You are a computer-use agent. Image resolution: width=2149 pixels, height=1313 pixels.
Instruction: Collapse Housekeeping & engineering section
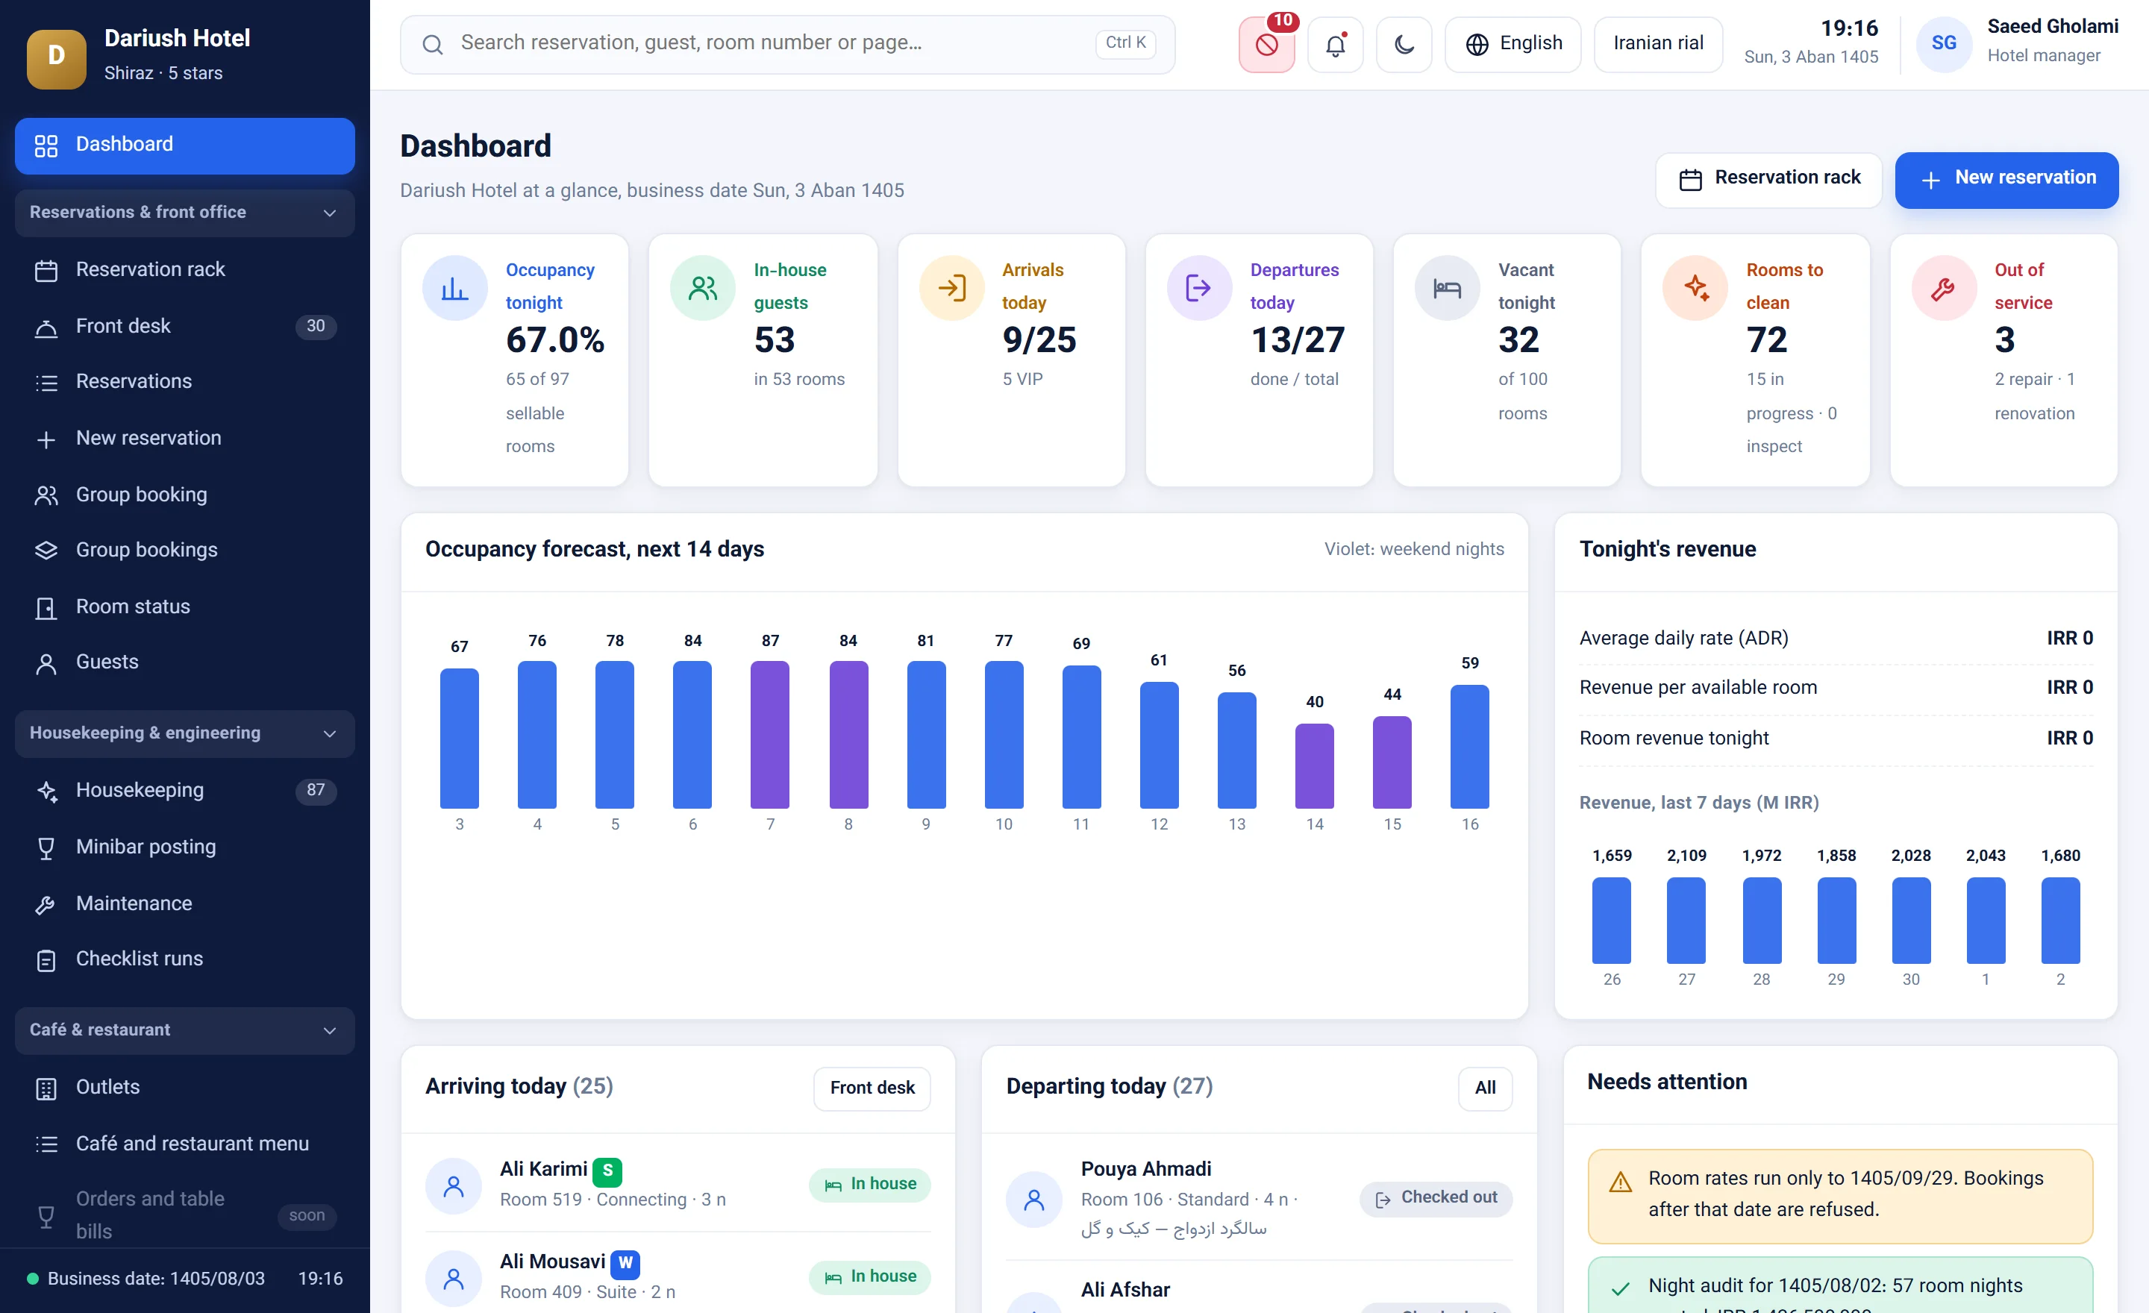185,733
